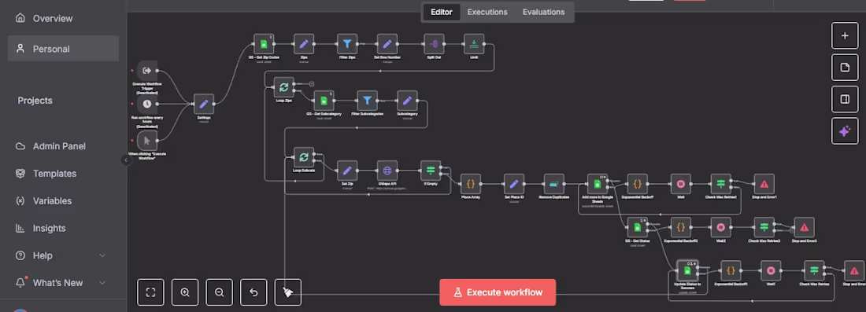Select the Loop Zips node
Screen dimensions: 866x312
(284, 87)
